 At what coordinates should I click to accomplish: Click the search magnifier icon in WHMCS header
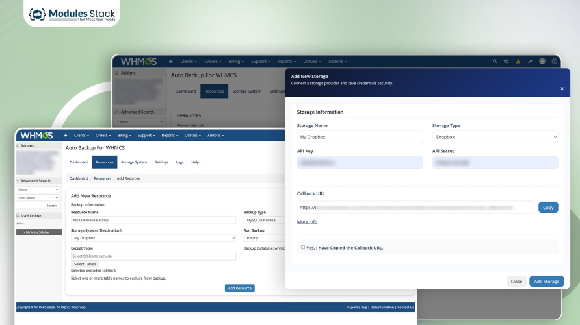[495, 62]
